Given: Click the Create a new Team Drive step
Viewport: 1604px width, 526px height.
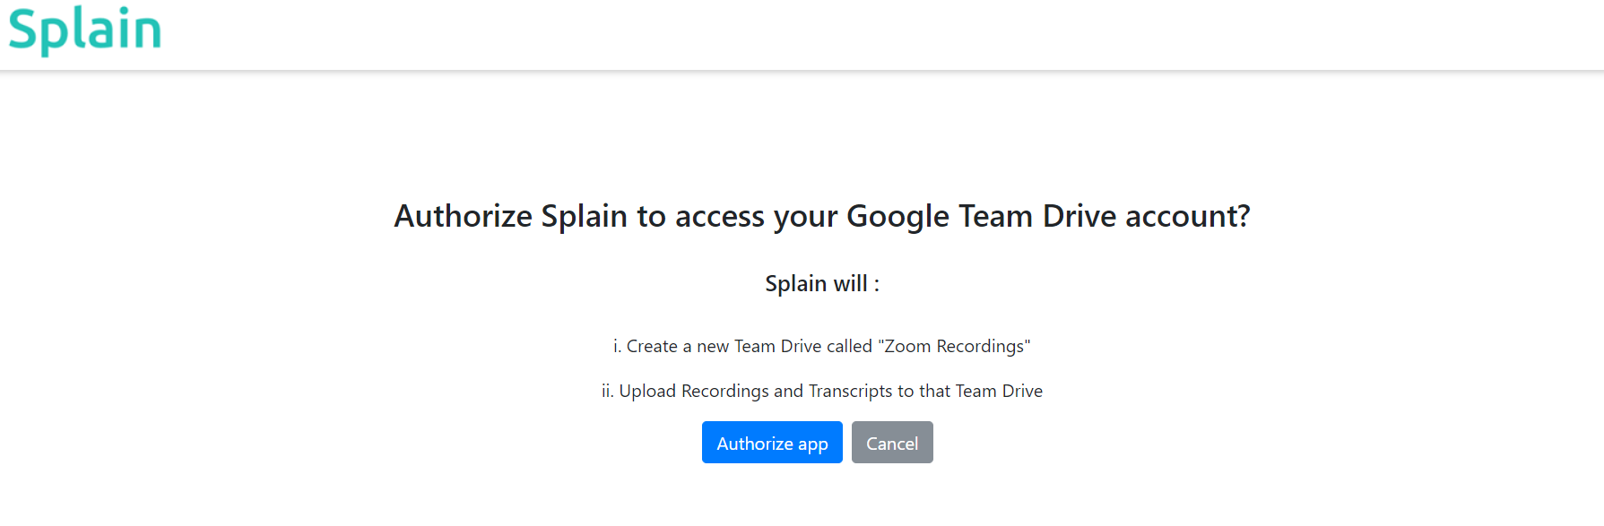Looking at the screenshot, I should pos(822,346).
